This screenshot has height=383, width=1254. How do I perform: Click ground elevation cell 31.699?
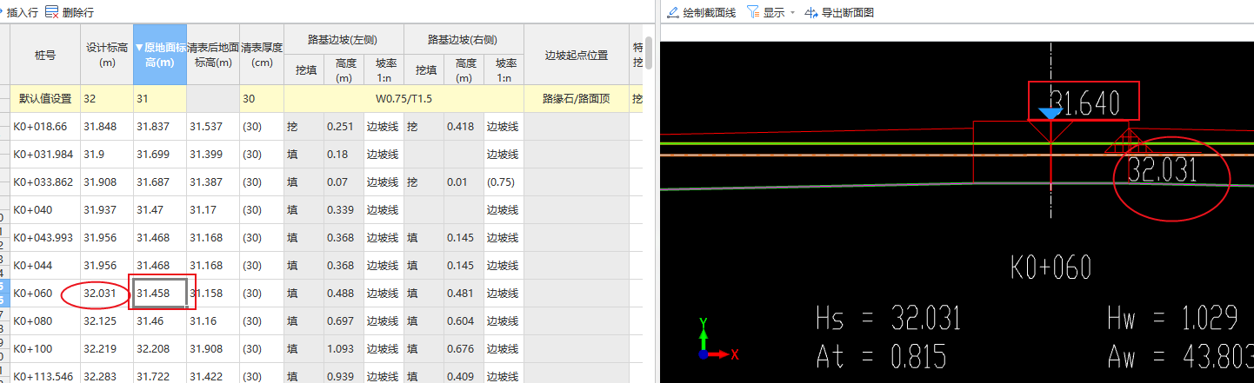[160, 155]
